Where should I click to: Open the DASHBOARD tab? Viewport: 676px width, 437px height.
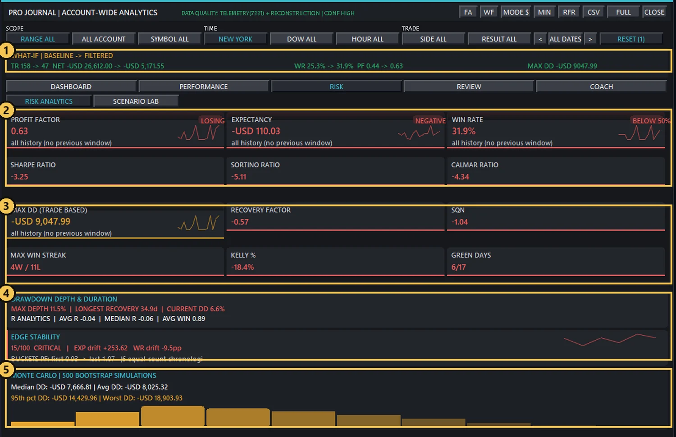[x=71, y=86]
